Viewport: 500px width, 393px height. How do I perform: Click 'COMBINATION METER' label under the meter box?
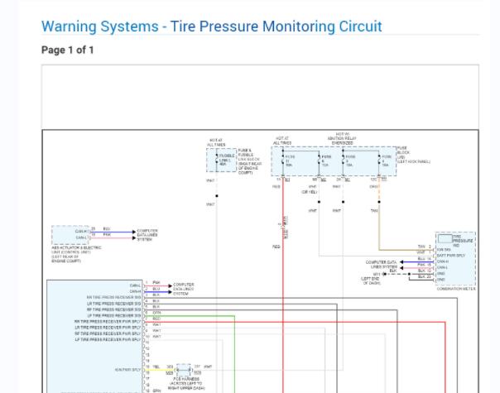pos(456,289)
